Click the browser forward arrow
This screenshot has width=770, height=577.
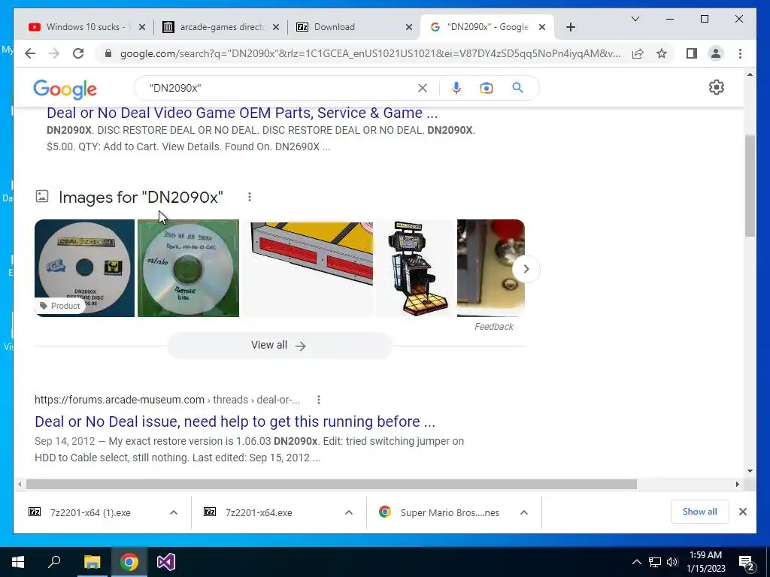coord(54,53)
